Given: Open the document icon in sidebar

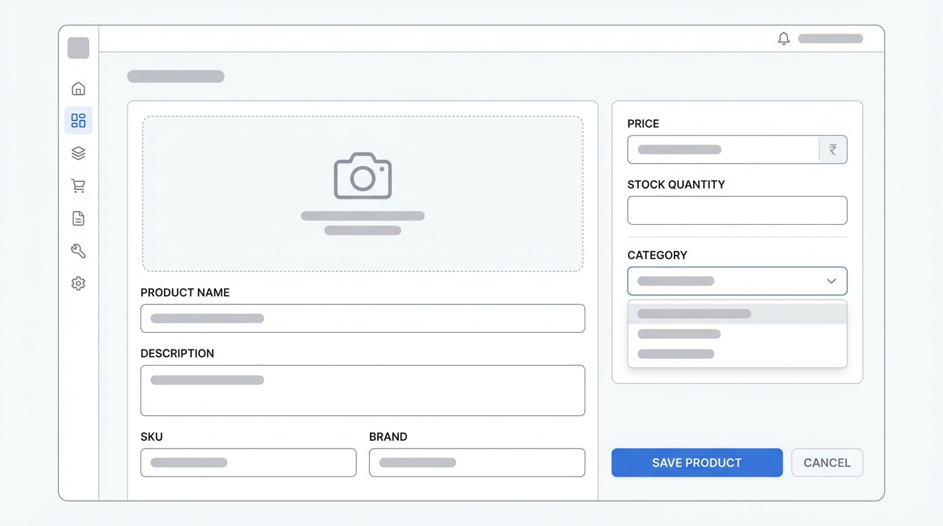Looking at the screenshot, I should pos(78,218).
